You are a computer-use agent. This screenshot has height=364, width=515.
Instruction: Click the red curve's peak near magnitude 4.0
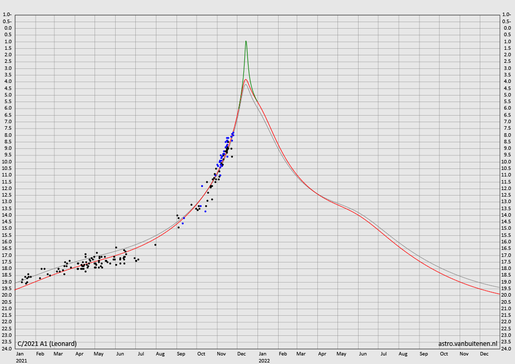tap(245, 79)
